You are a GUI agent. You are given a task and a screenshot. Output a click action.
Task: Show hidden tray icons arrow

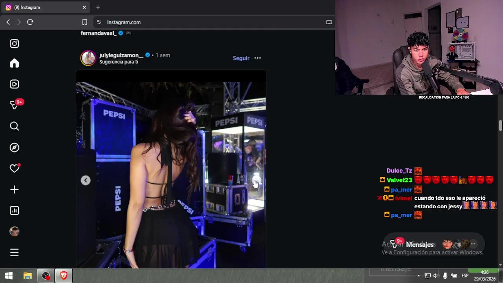click(x=419, y=276)
